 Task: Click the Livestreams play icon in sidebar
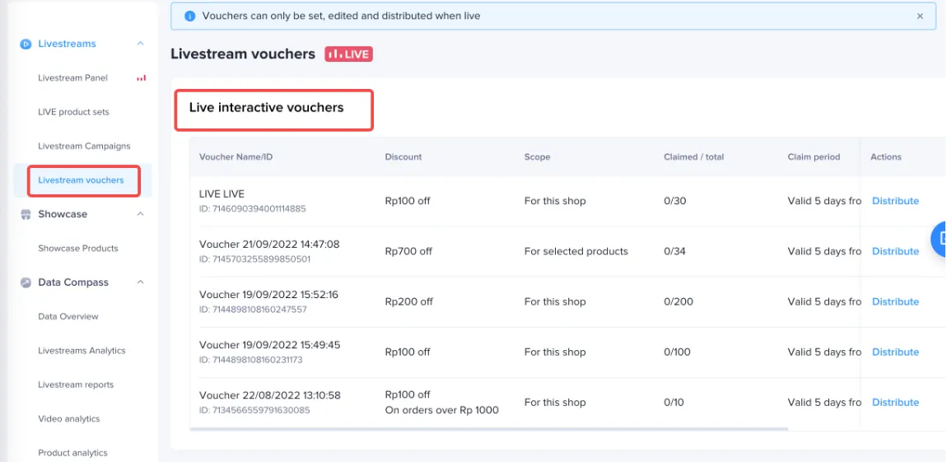(x=26, y=44)
